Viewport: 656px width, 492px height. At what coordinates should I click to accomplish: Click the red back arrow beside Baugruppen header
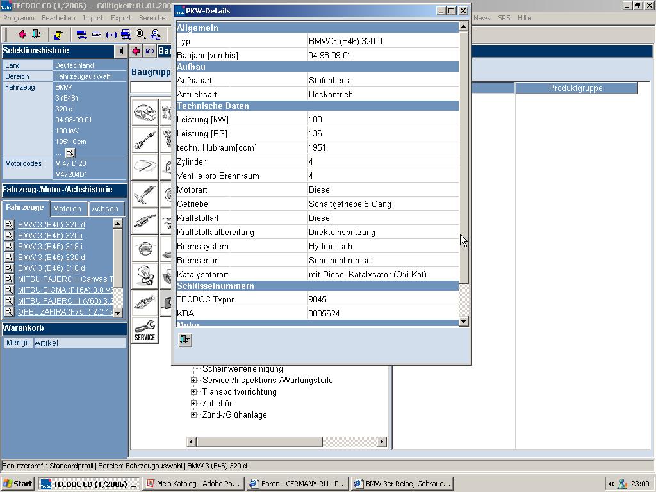(136, 51)
